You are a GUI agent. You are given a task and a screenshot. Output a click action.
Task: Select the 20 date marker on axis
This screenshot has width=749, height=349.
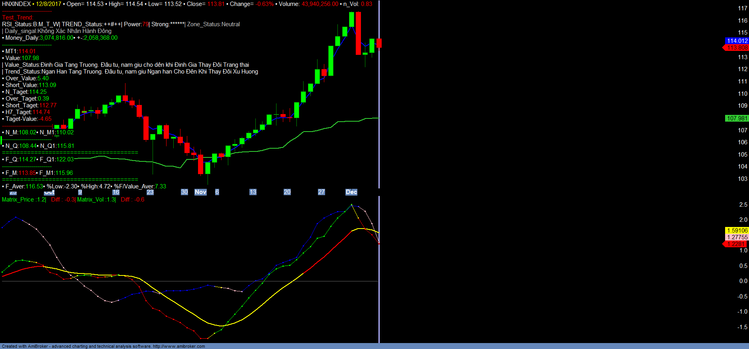tap(287, 192)
